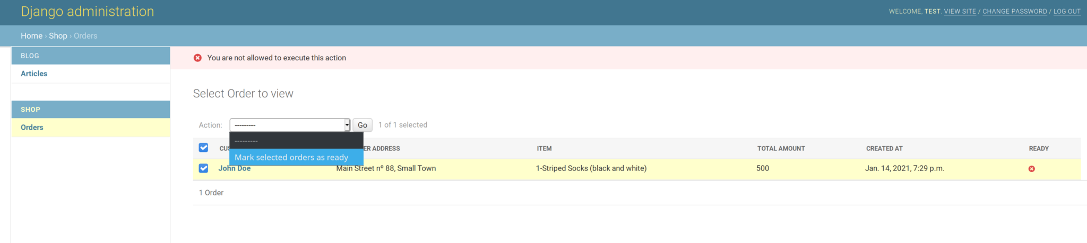Viewport: 1087px width, 243px height.
Task: Sort by the Item column header
Action: click(x=544, y=149)
